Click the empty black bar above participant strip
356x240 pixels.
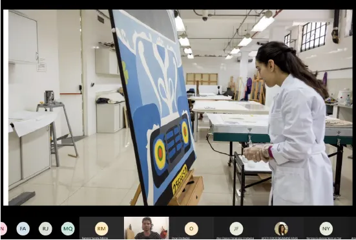click(178, 211)
